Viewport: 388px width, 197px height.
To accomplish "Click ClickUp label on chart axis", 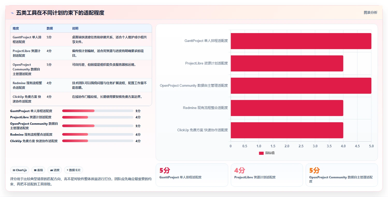I will (203, 130).
